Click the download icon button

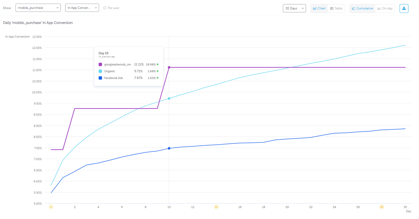point(404,8)
